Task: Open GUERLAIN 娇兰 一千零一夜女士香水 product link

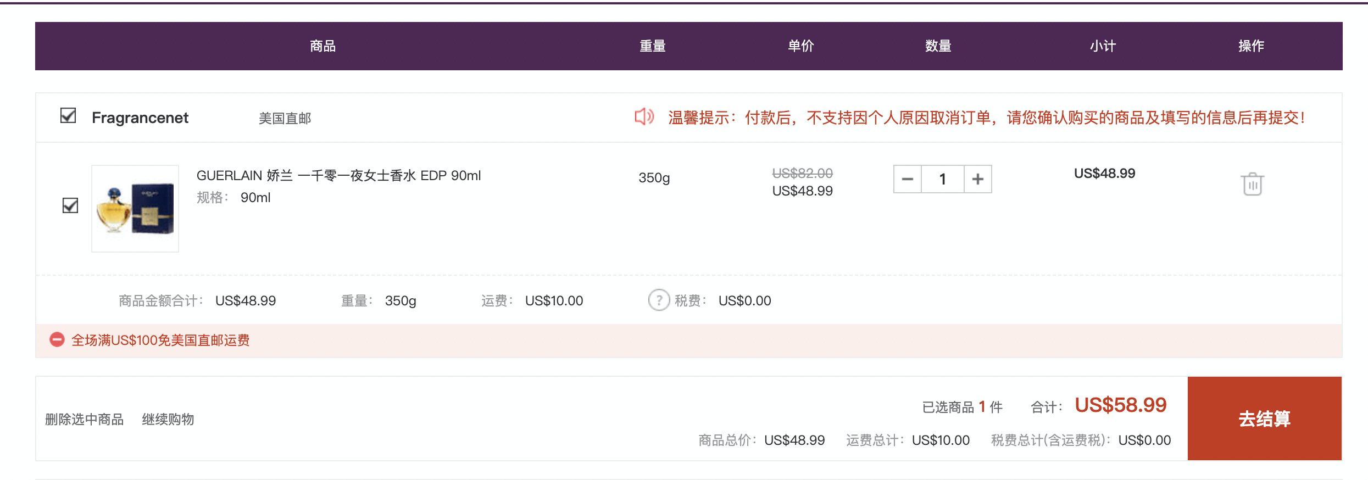Action: [x=338, y=176]
